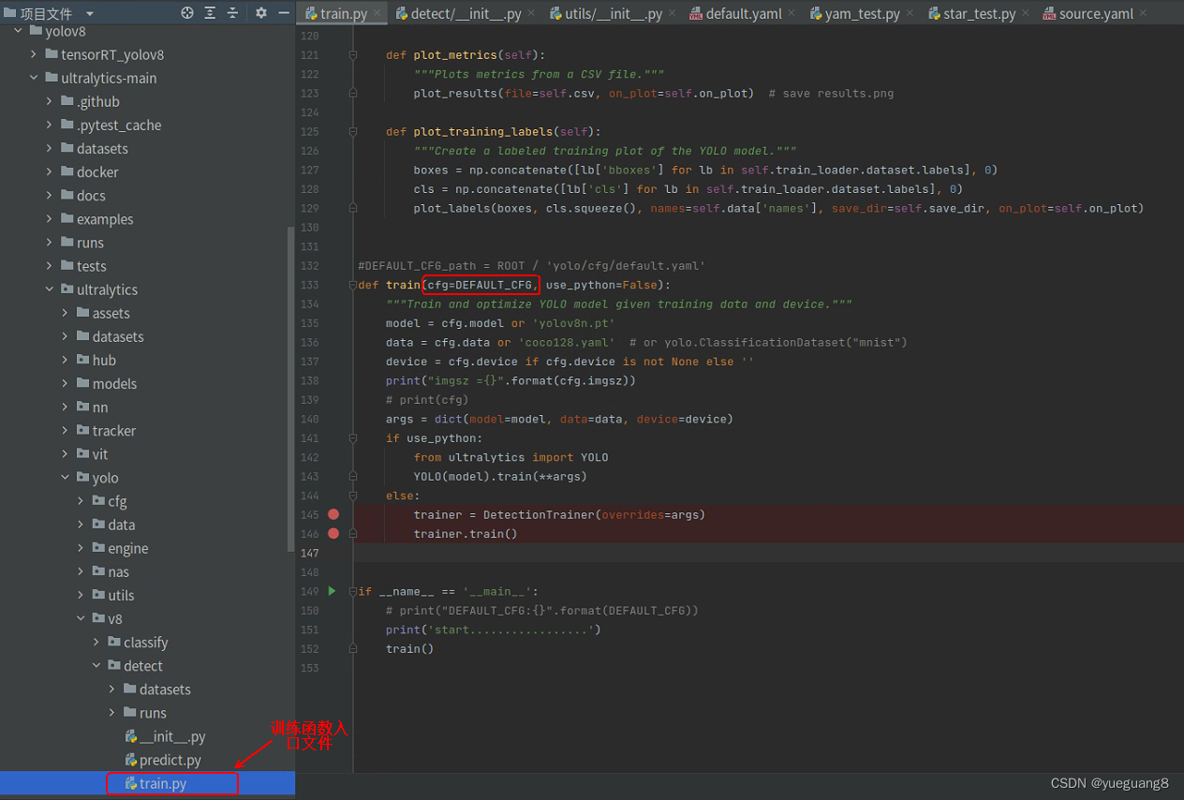1184x800 pixels.
Task: Close the yam_test.py tab
Action: click(910, 14)
